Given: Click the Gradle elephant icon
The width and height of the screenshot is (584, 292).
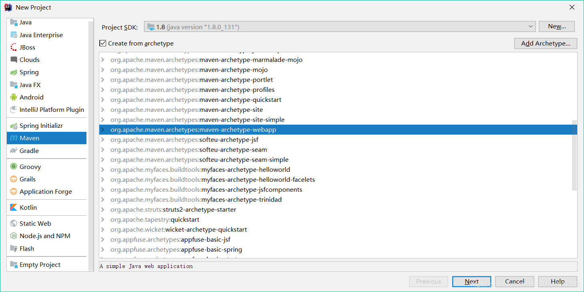Looking at the screenshot, I should coord(14,151).
